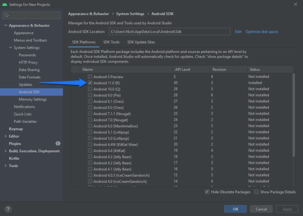Image resolution: width=303 pixels, height=216 pixels.
Task: Check the Android 8.1 (Oreo) checkbox
Action: tap(90, 101)
